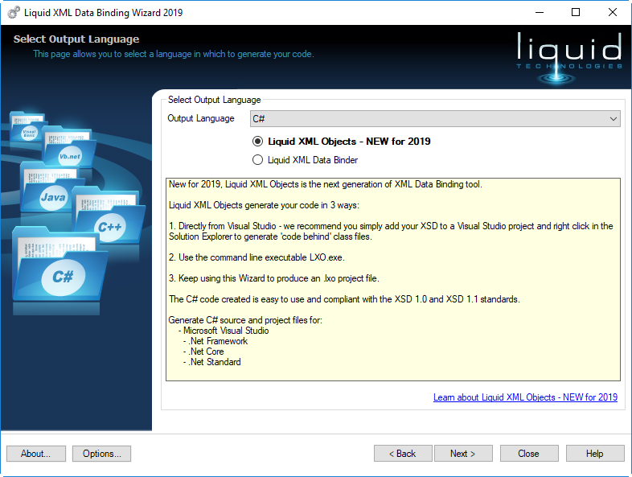Open the About... dialog
The height and width of the screenshot is (477, 632).
[x=36, y=454]
